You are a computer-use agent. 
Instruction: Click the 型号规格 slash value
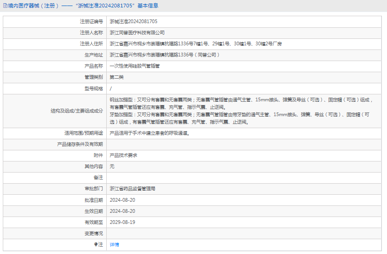point(110,88)
